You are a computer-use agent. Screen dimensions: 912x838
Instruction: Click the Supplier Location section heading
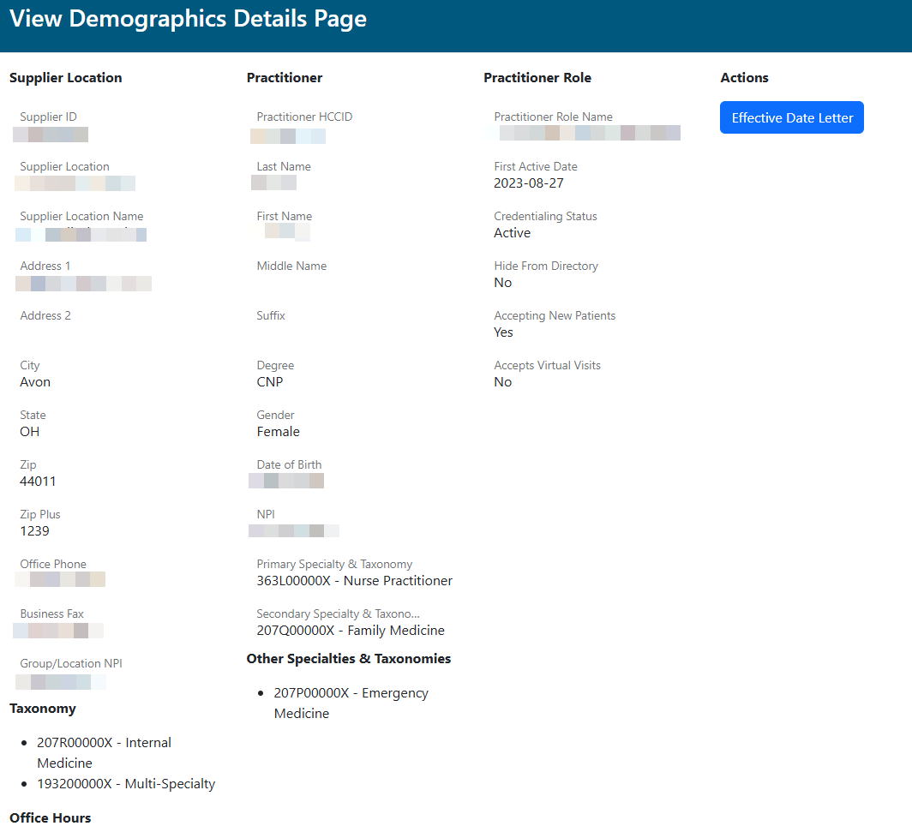[65, 78]
